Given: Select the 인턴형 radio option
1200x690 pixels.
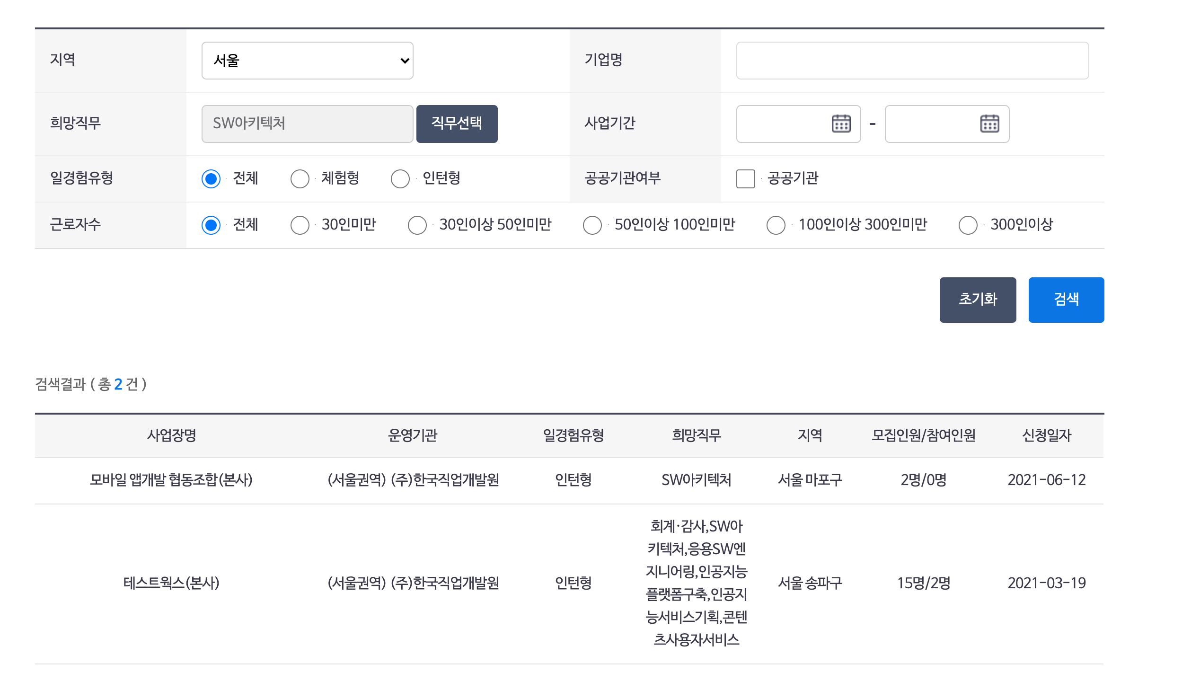Looking at the screenshot, I should pos(400,179).
